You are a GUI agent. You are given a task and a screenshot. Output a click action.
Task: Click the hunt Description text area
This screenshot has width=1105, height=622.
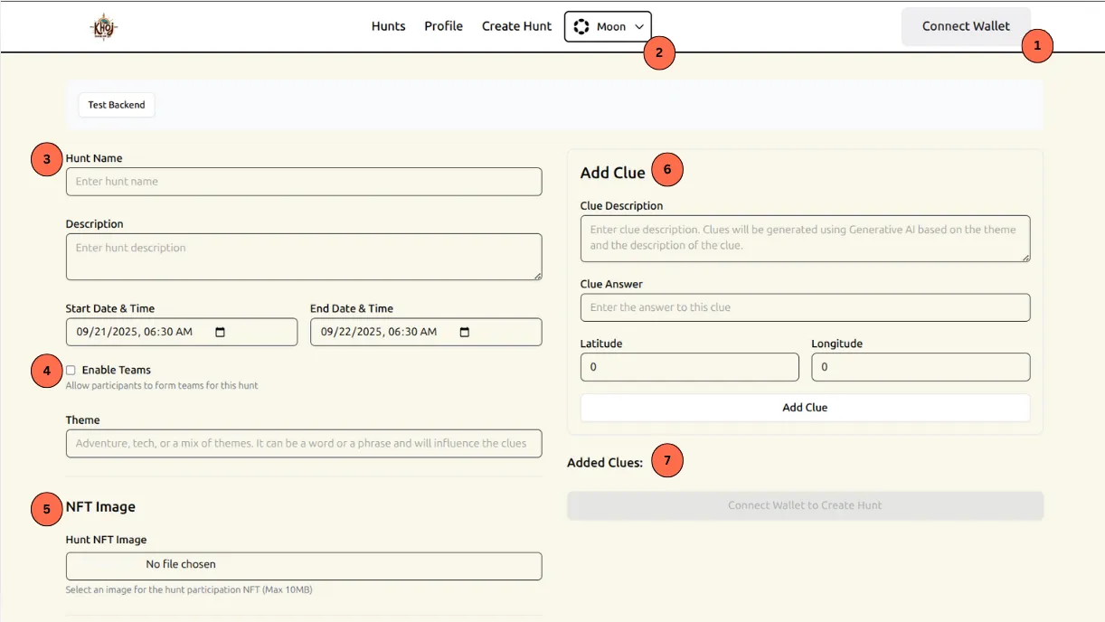click(x=304, y=257)
